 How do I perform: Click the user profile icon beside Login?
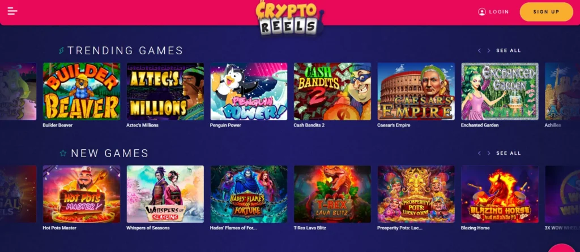[481, 12]
